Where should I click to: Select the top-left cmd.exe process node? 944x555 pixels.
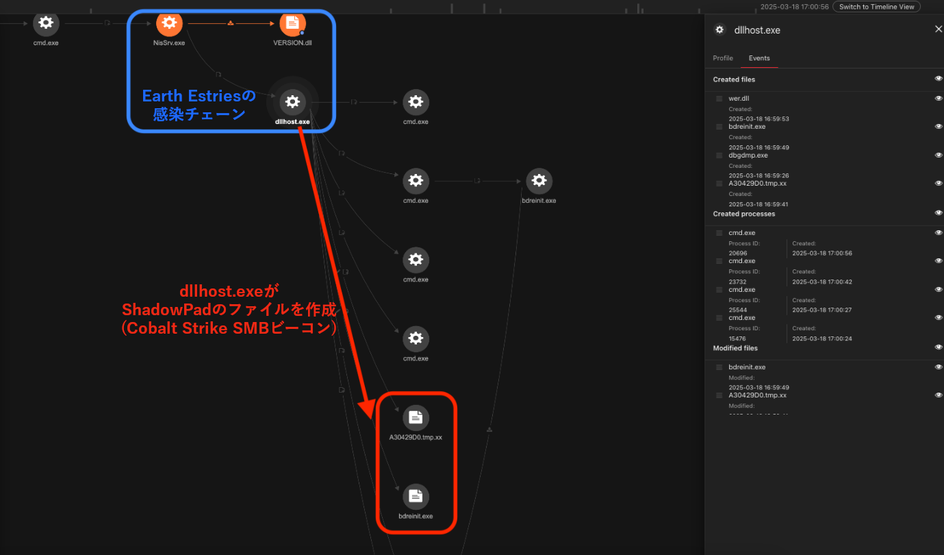pos(46,23)
